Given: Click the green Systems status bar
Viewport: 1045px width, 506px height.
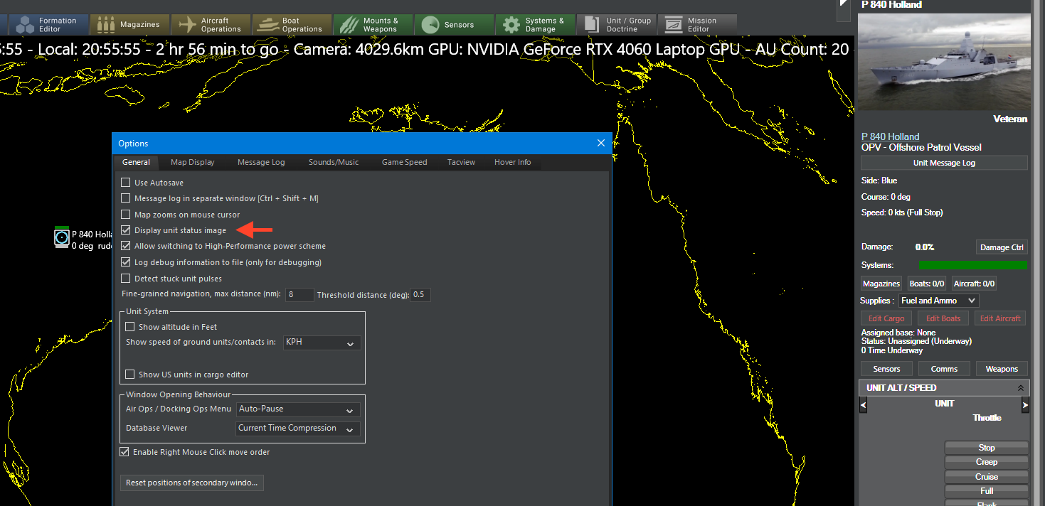Looking at the screenshot, I should 972,265.
